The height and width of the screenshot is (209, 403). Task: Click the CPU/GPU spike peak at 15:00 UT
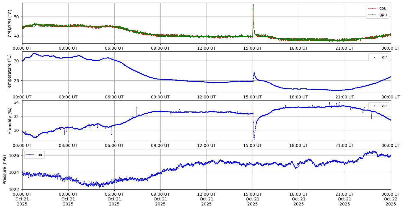click(253, 5)
